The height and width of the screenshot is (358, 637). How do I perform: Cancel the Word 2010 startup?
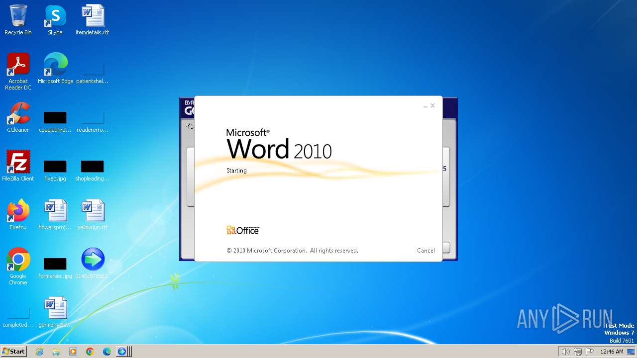click(x=425, y=251)
